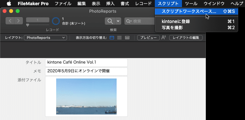Click the レイアウトの編集 button
Image resolution: width=245 pixels, height=120 pixels.
[186, 38]
